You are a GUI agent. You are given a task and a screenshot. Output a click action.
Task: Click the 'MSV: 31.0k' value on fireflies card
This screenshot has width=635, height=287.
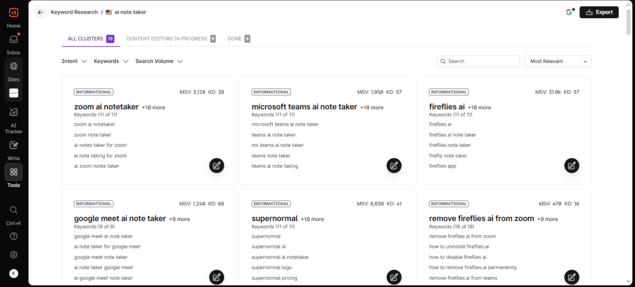548,92
